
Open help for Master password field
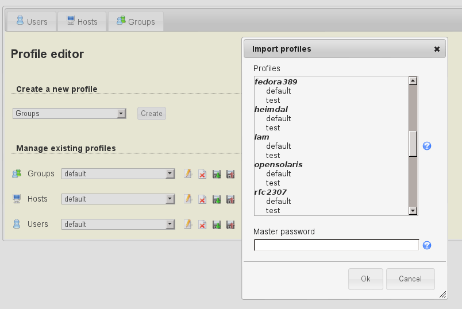(427, 245)
